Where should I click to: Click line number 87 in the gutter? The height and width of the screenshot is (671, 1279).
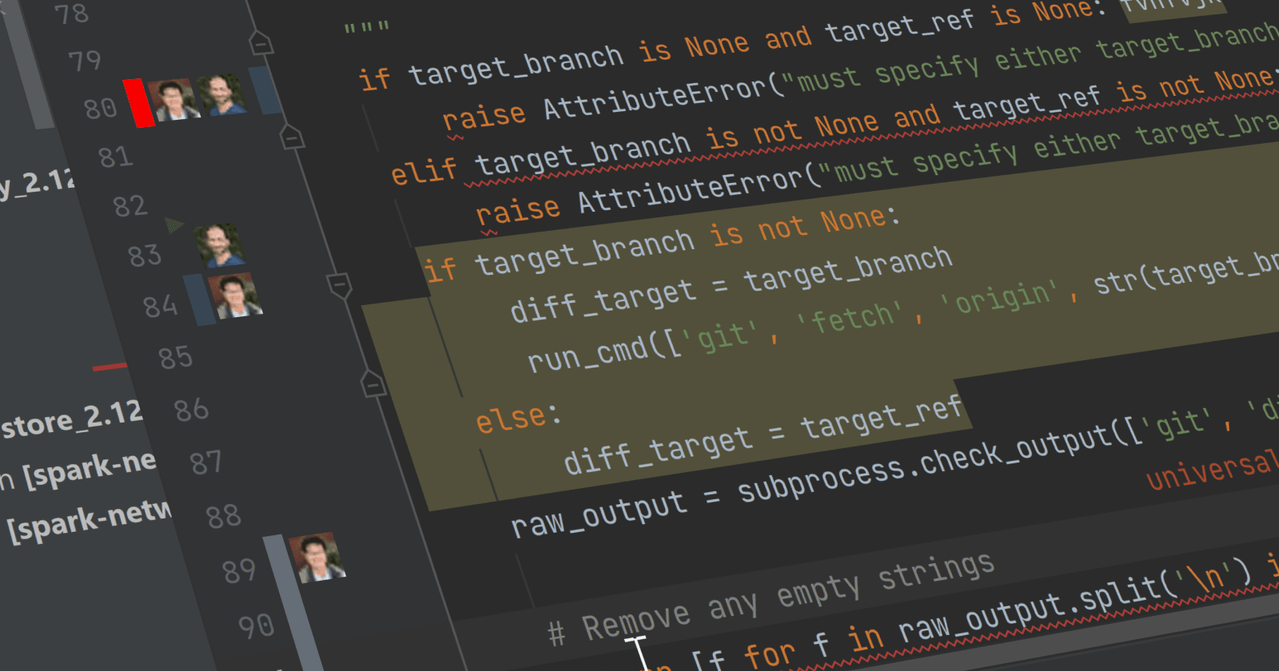(x=205, y=463)
